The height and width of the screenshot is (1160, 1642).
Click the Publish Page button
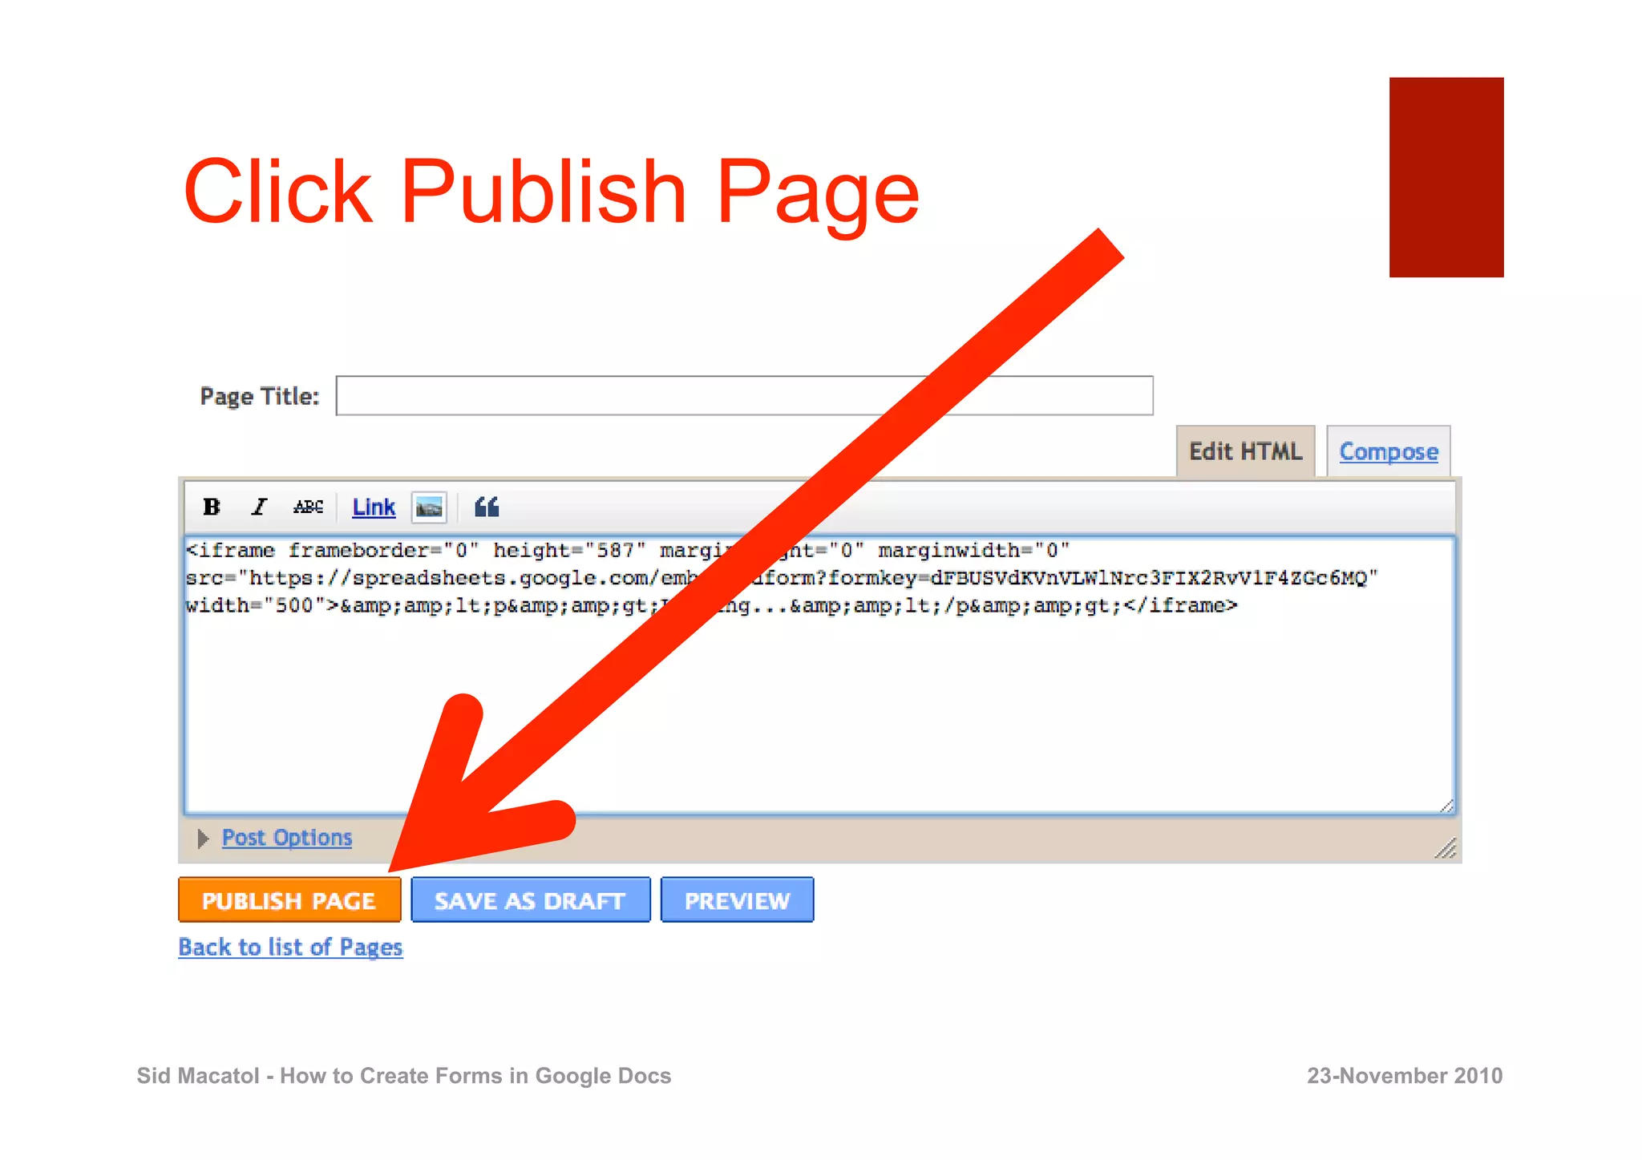click(x=289, y=900)
